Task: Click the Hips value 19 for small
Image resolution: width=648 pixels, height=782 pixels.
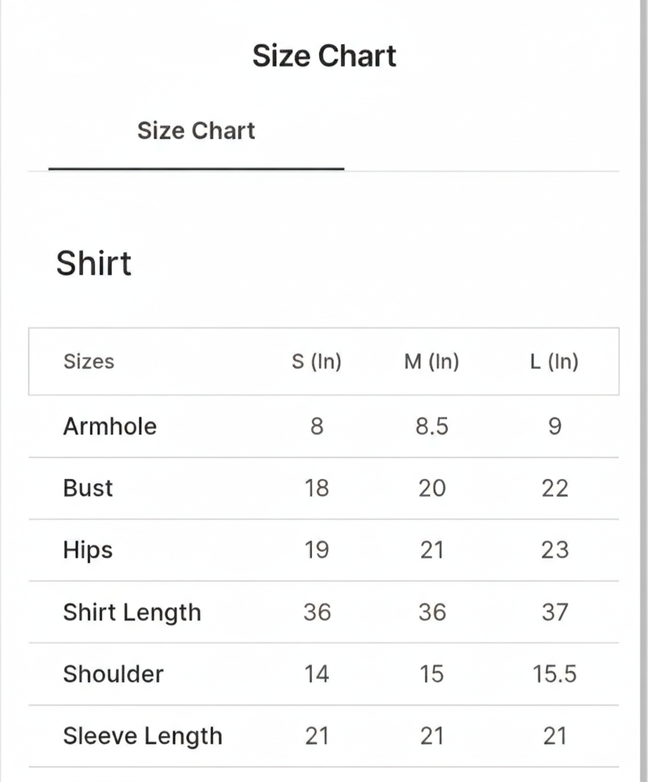Action: 316,550
